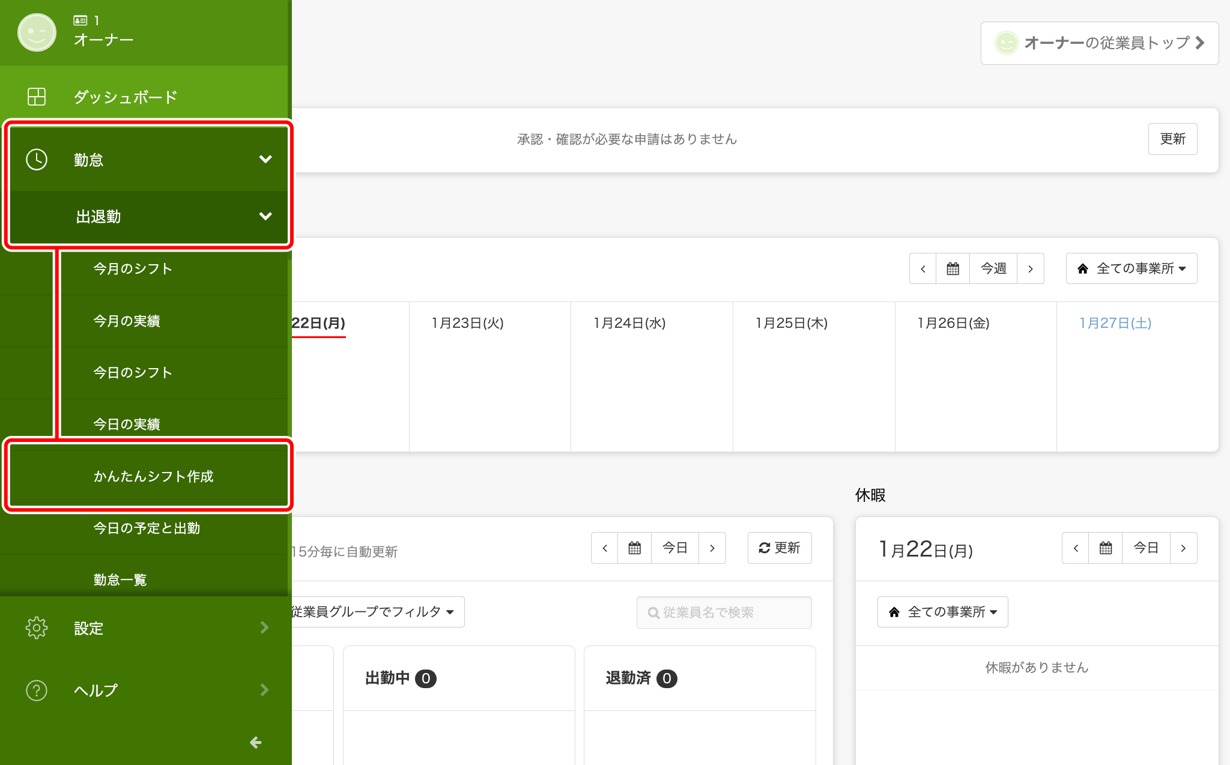Focus the 従業員名で検索 search field
The image size is (1230, 765).
(x=724, y=612)
